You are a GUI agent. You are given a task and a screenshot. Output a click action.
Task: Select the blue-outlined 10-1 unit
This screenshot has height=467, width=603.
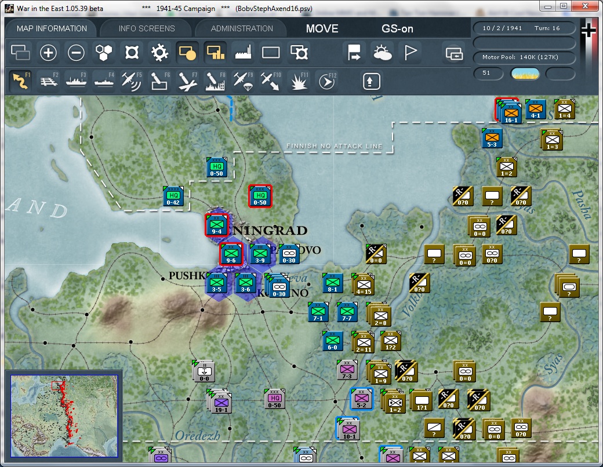348,428
